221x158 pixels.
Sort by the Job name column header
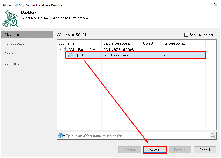point(80,43)
